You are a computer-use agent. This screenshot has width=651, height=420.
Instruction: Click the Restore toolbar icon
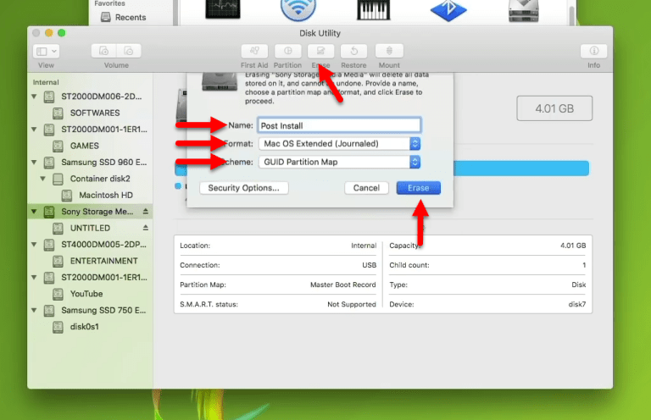(x=353, y=51)
